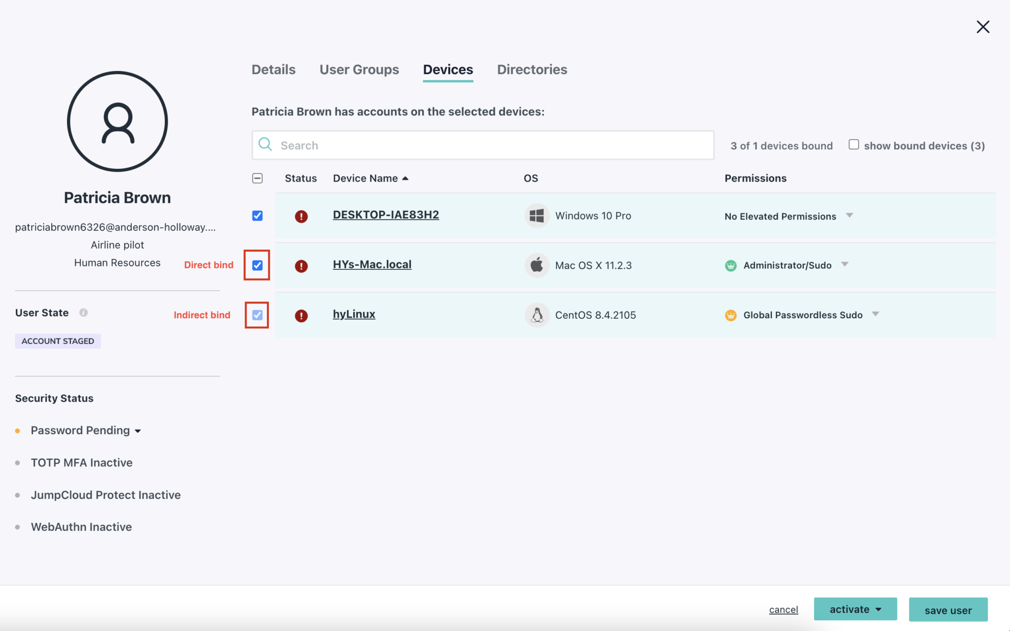Click the info icon next to User State
This screenshot has width=1010, height=631.
(84, 312)
